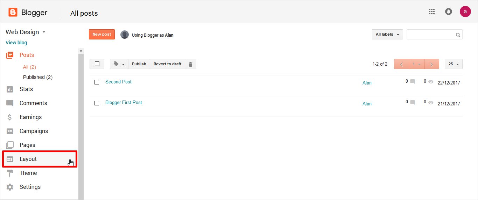Expand the All labels dropdown
The width and height of the screenshot is (478, 200).
point(387,35)
